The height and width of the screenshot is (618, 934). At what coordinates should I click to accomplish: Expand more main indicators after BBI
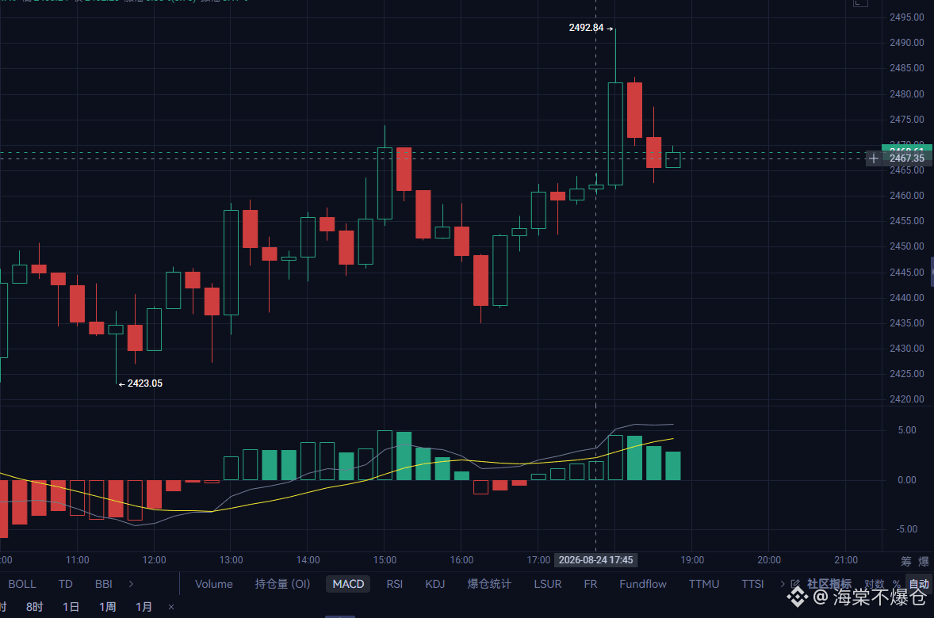click(131, 584)
